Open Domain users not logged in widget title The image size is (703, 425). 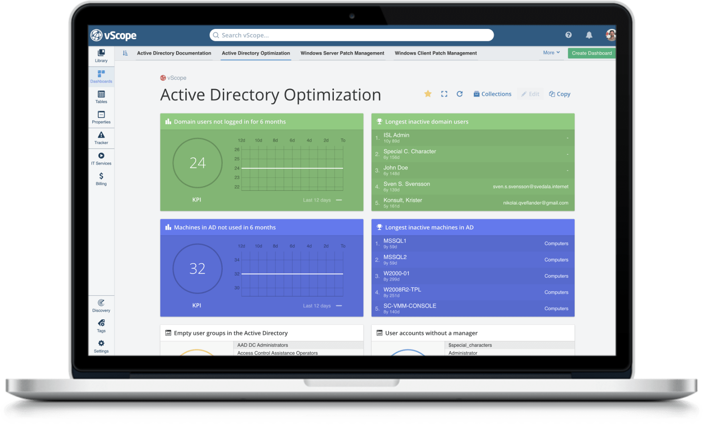coord(230,122)
